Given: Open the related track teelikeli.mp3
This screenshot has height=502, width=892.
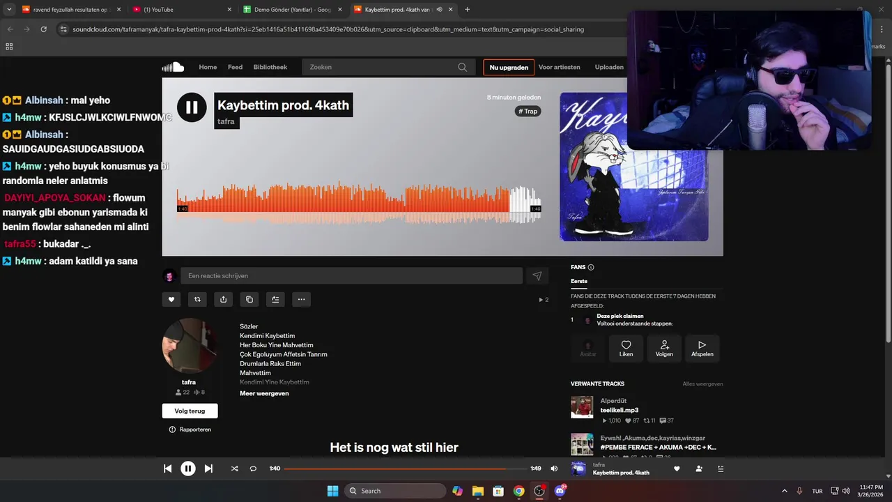Looking at the screenshot, I should 620,410.
